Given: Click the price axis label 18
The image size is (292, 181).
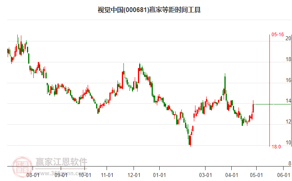Looking at the screenshot, I should [288, 60].
